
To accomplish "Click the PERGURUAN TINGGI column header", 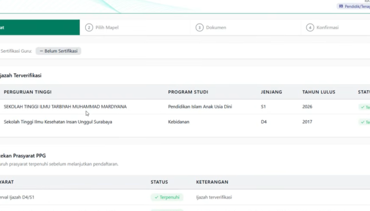I will click(x=27, y=92).
